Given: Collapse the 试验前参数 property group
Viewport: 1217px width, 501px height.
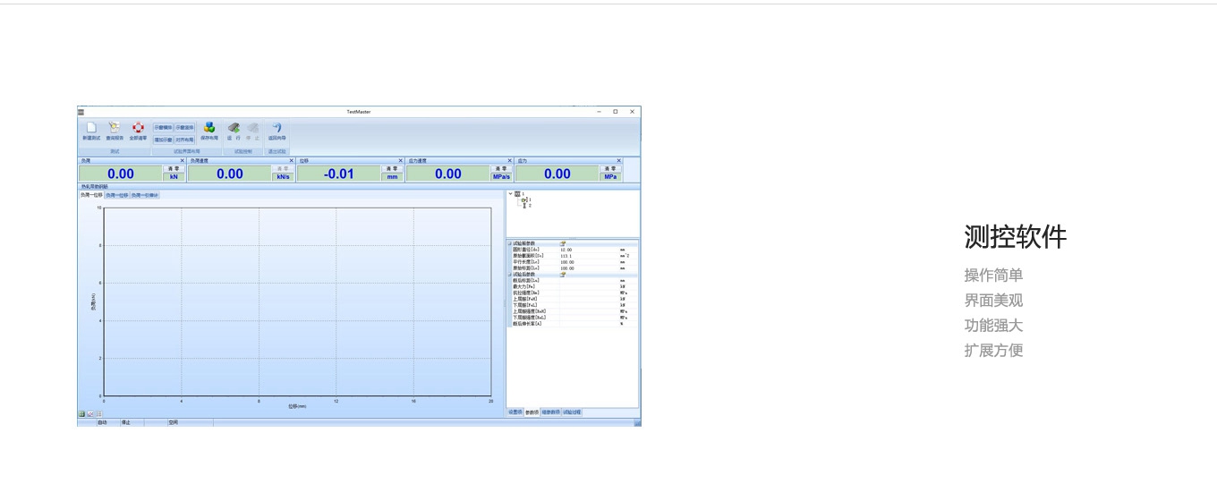Looking at the screenshot, I should [x=510, y=243].
